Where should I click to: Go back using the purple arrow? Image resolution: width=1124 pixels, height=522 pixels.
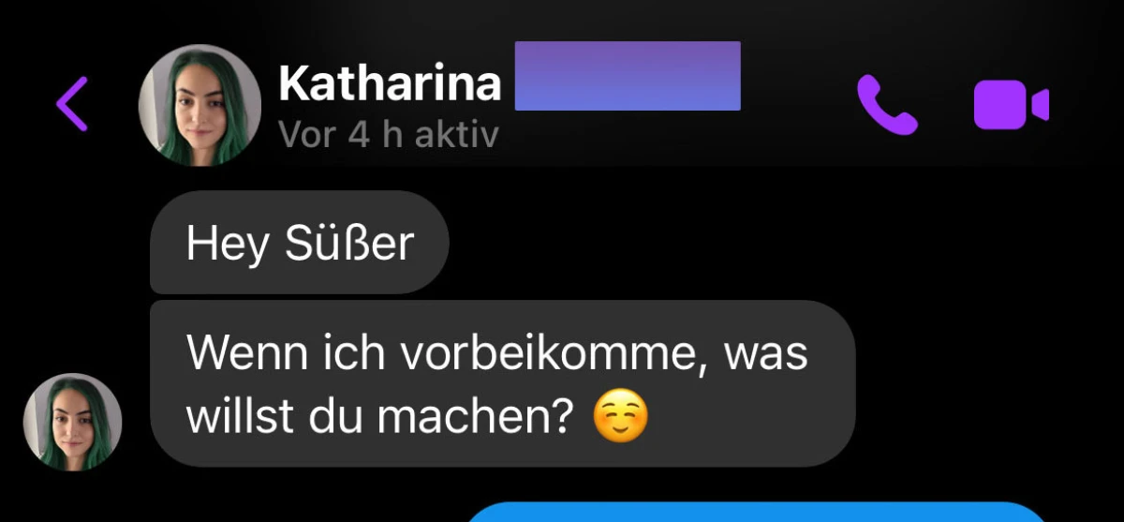(x=71, y=103)
